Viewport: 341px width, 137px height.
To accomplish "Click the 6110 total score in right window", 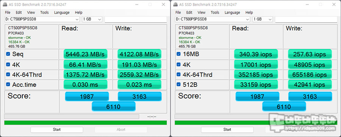I will (x=284, y=106).
